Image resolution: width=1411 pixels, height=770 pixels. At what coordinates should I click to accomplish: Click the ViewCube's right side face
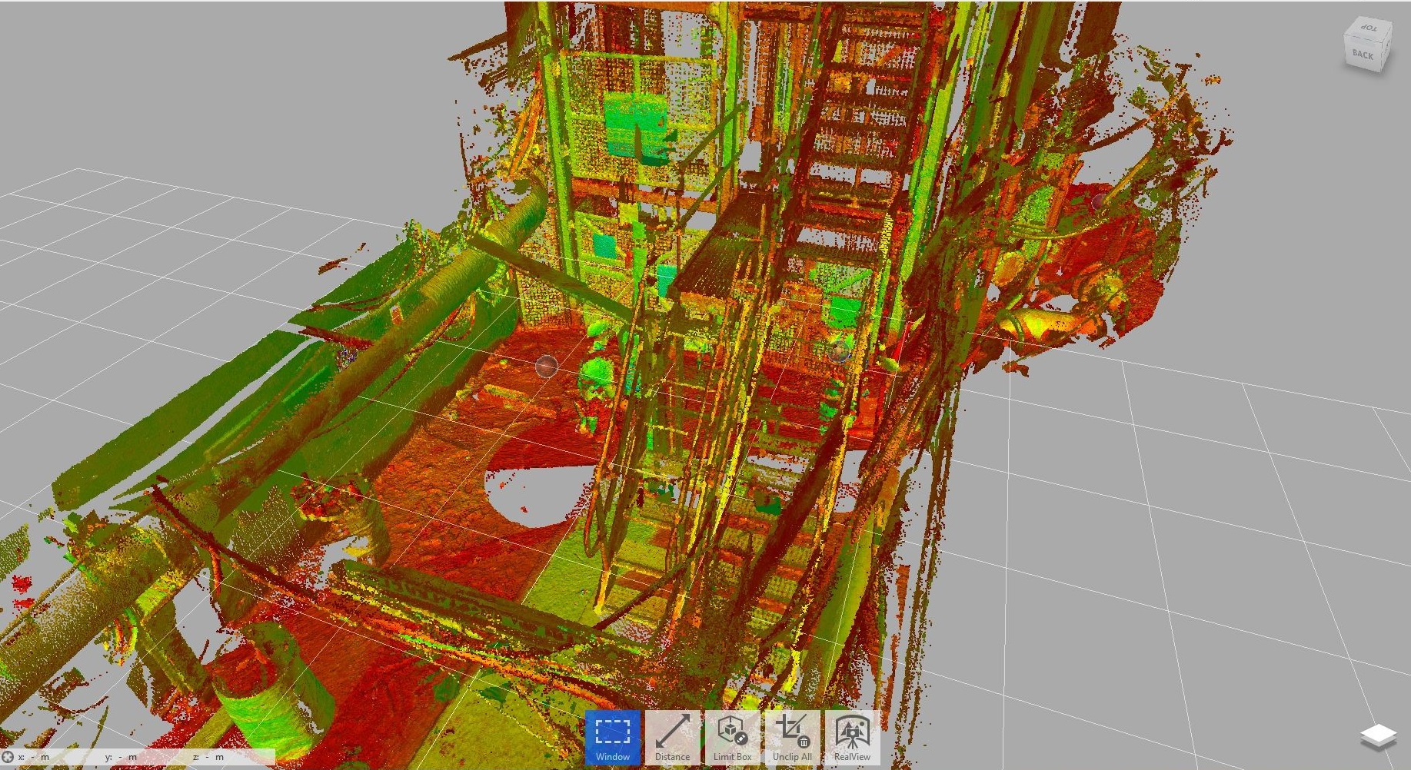point(1386,50)
